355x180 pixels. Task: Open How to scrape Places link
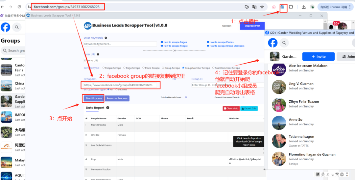220,42
